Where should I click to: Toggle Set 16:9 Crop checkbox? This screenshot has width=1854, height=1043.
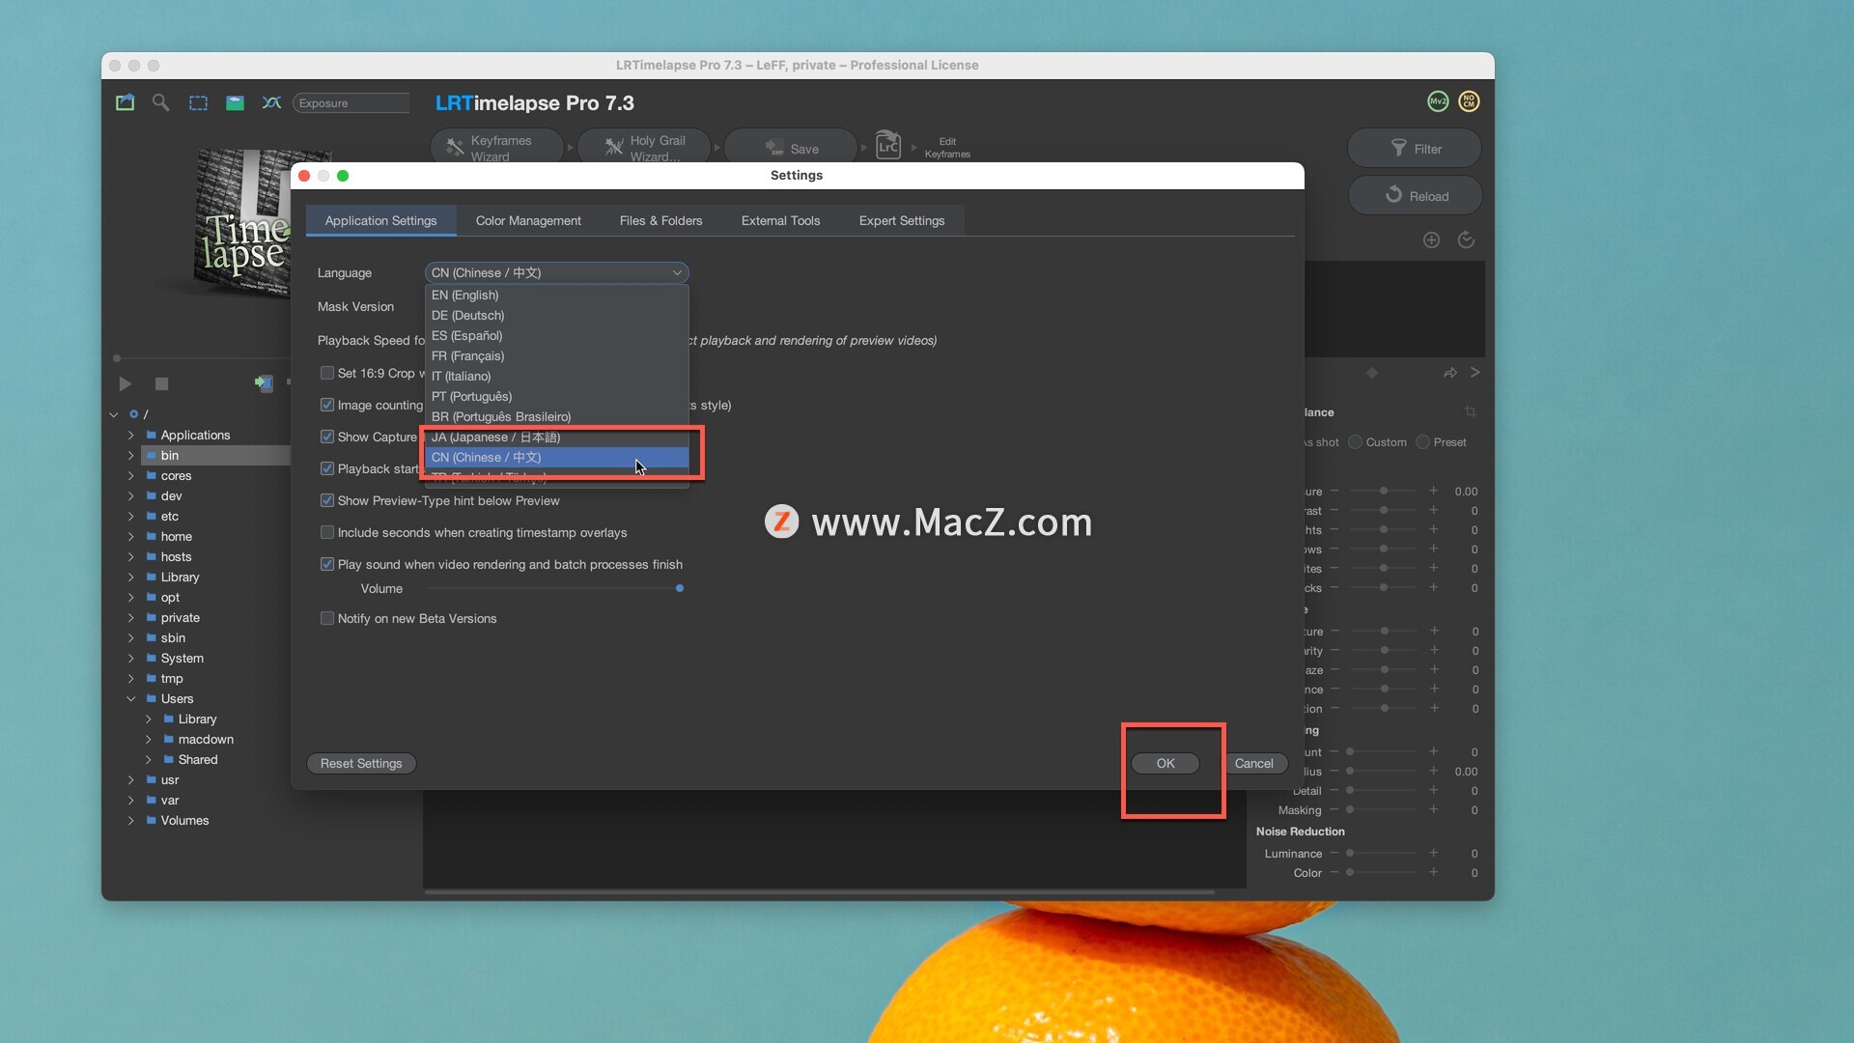(x=327, y=373)
